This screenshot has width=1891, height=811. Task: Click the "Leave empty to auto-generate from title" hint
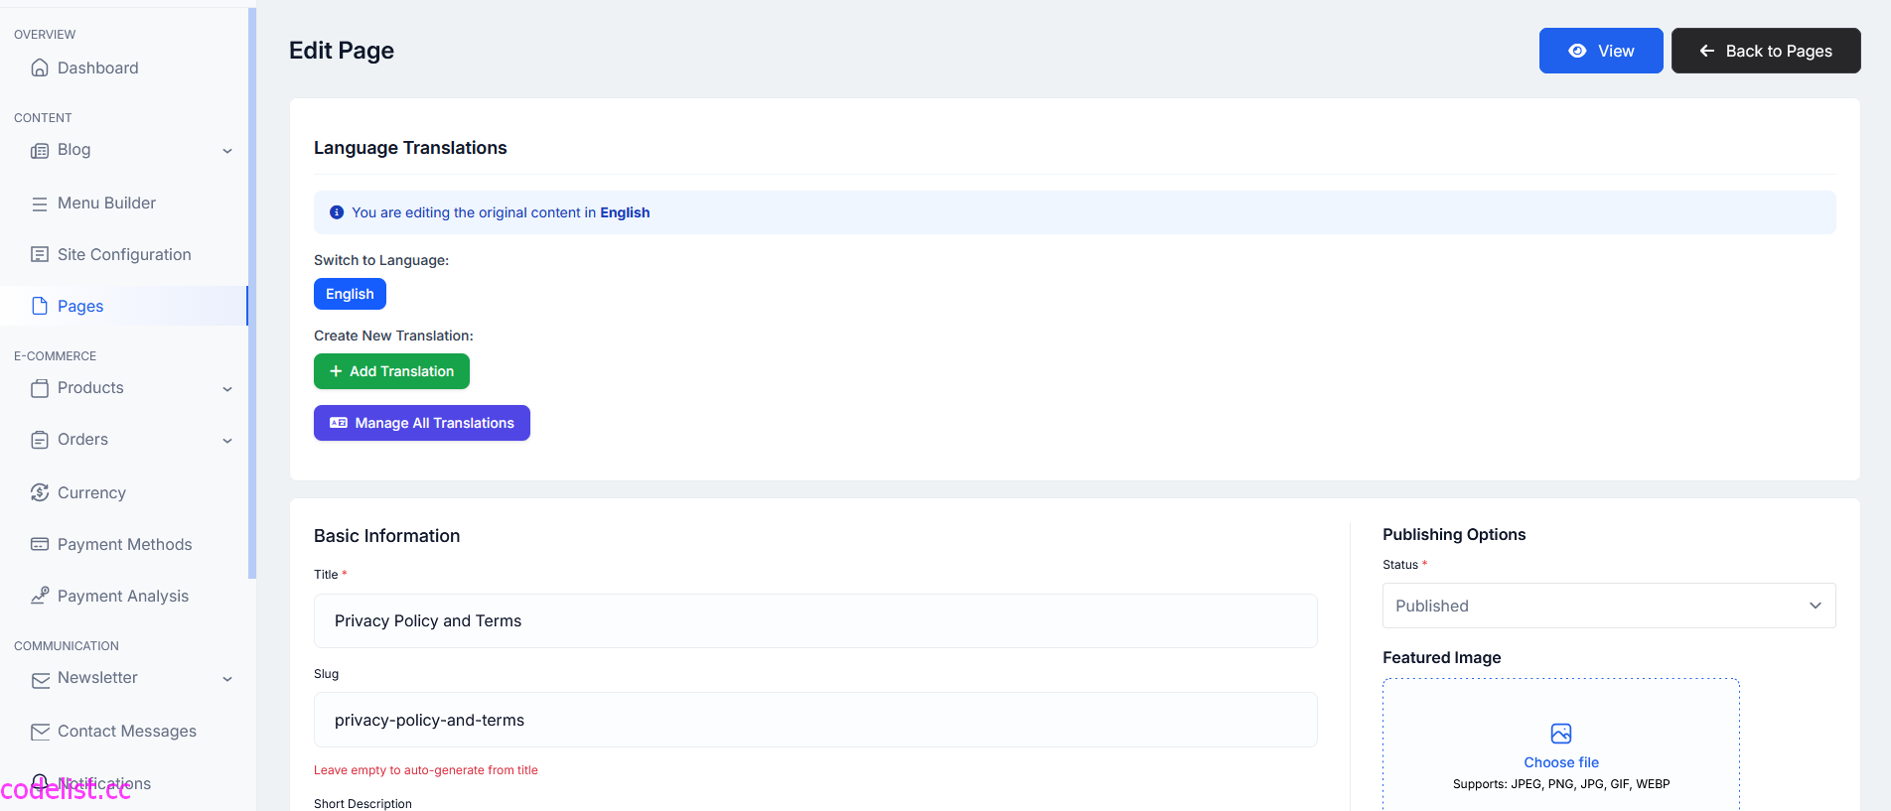[x=426, y=770]
